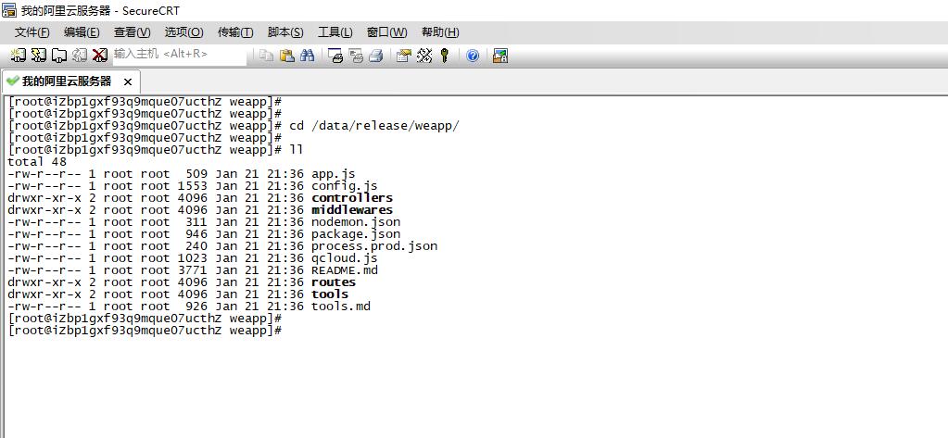
Task: Click the file size 1023 of qcloud.js
Action: (192, 258)
